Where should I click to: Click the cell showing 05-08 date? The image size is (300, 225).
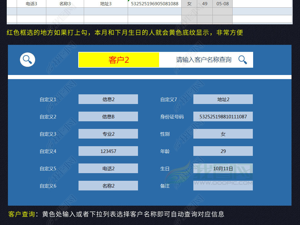click(222, 3)
